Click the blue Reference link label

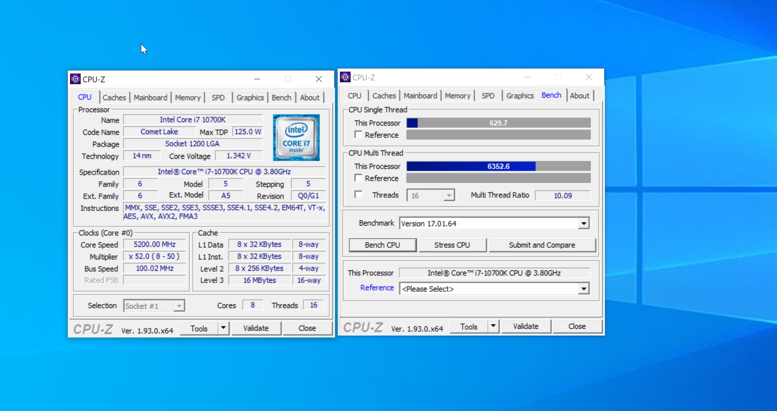(377, 288)
